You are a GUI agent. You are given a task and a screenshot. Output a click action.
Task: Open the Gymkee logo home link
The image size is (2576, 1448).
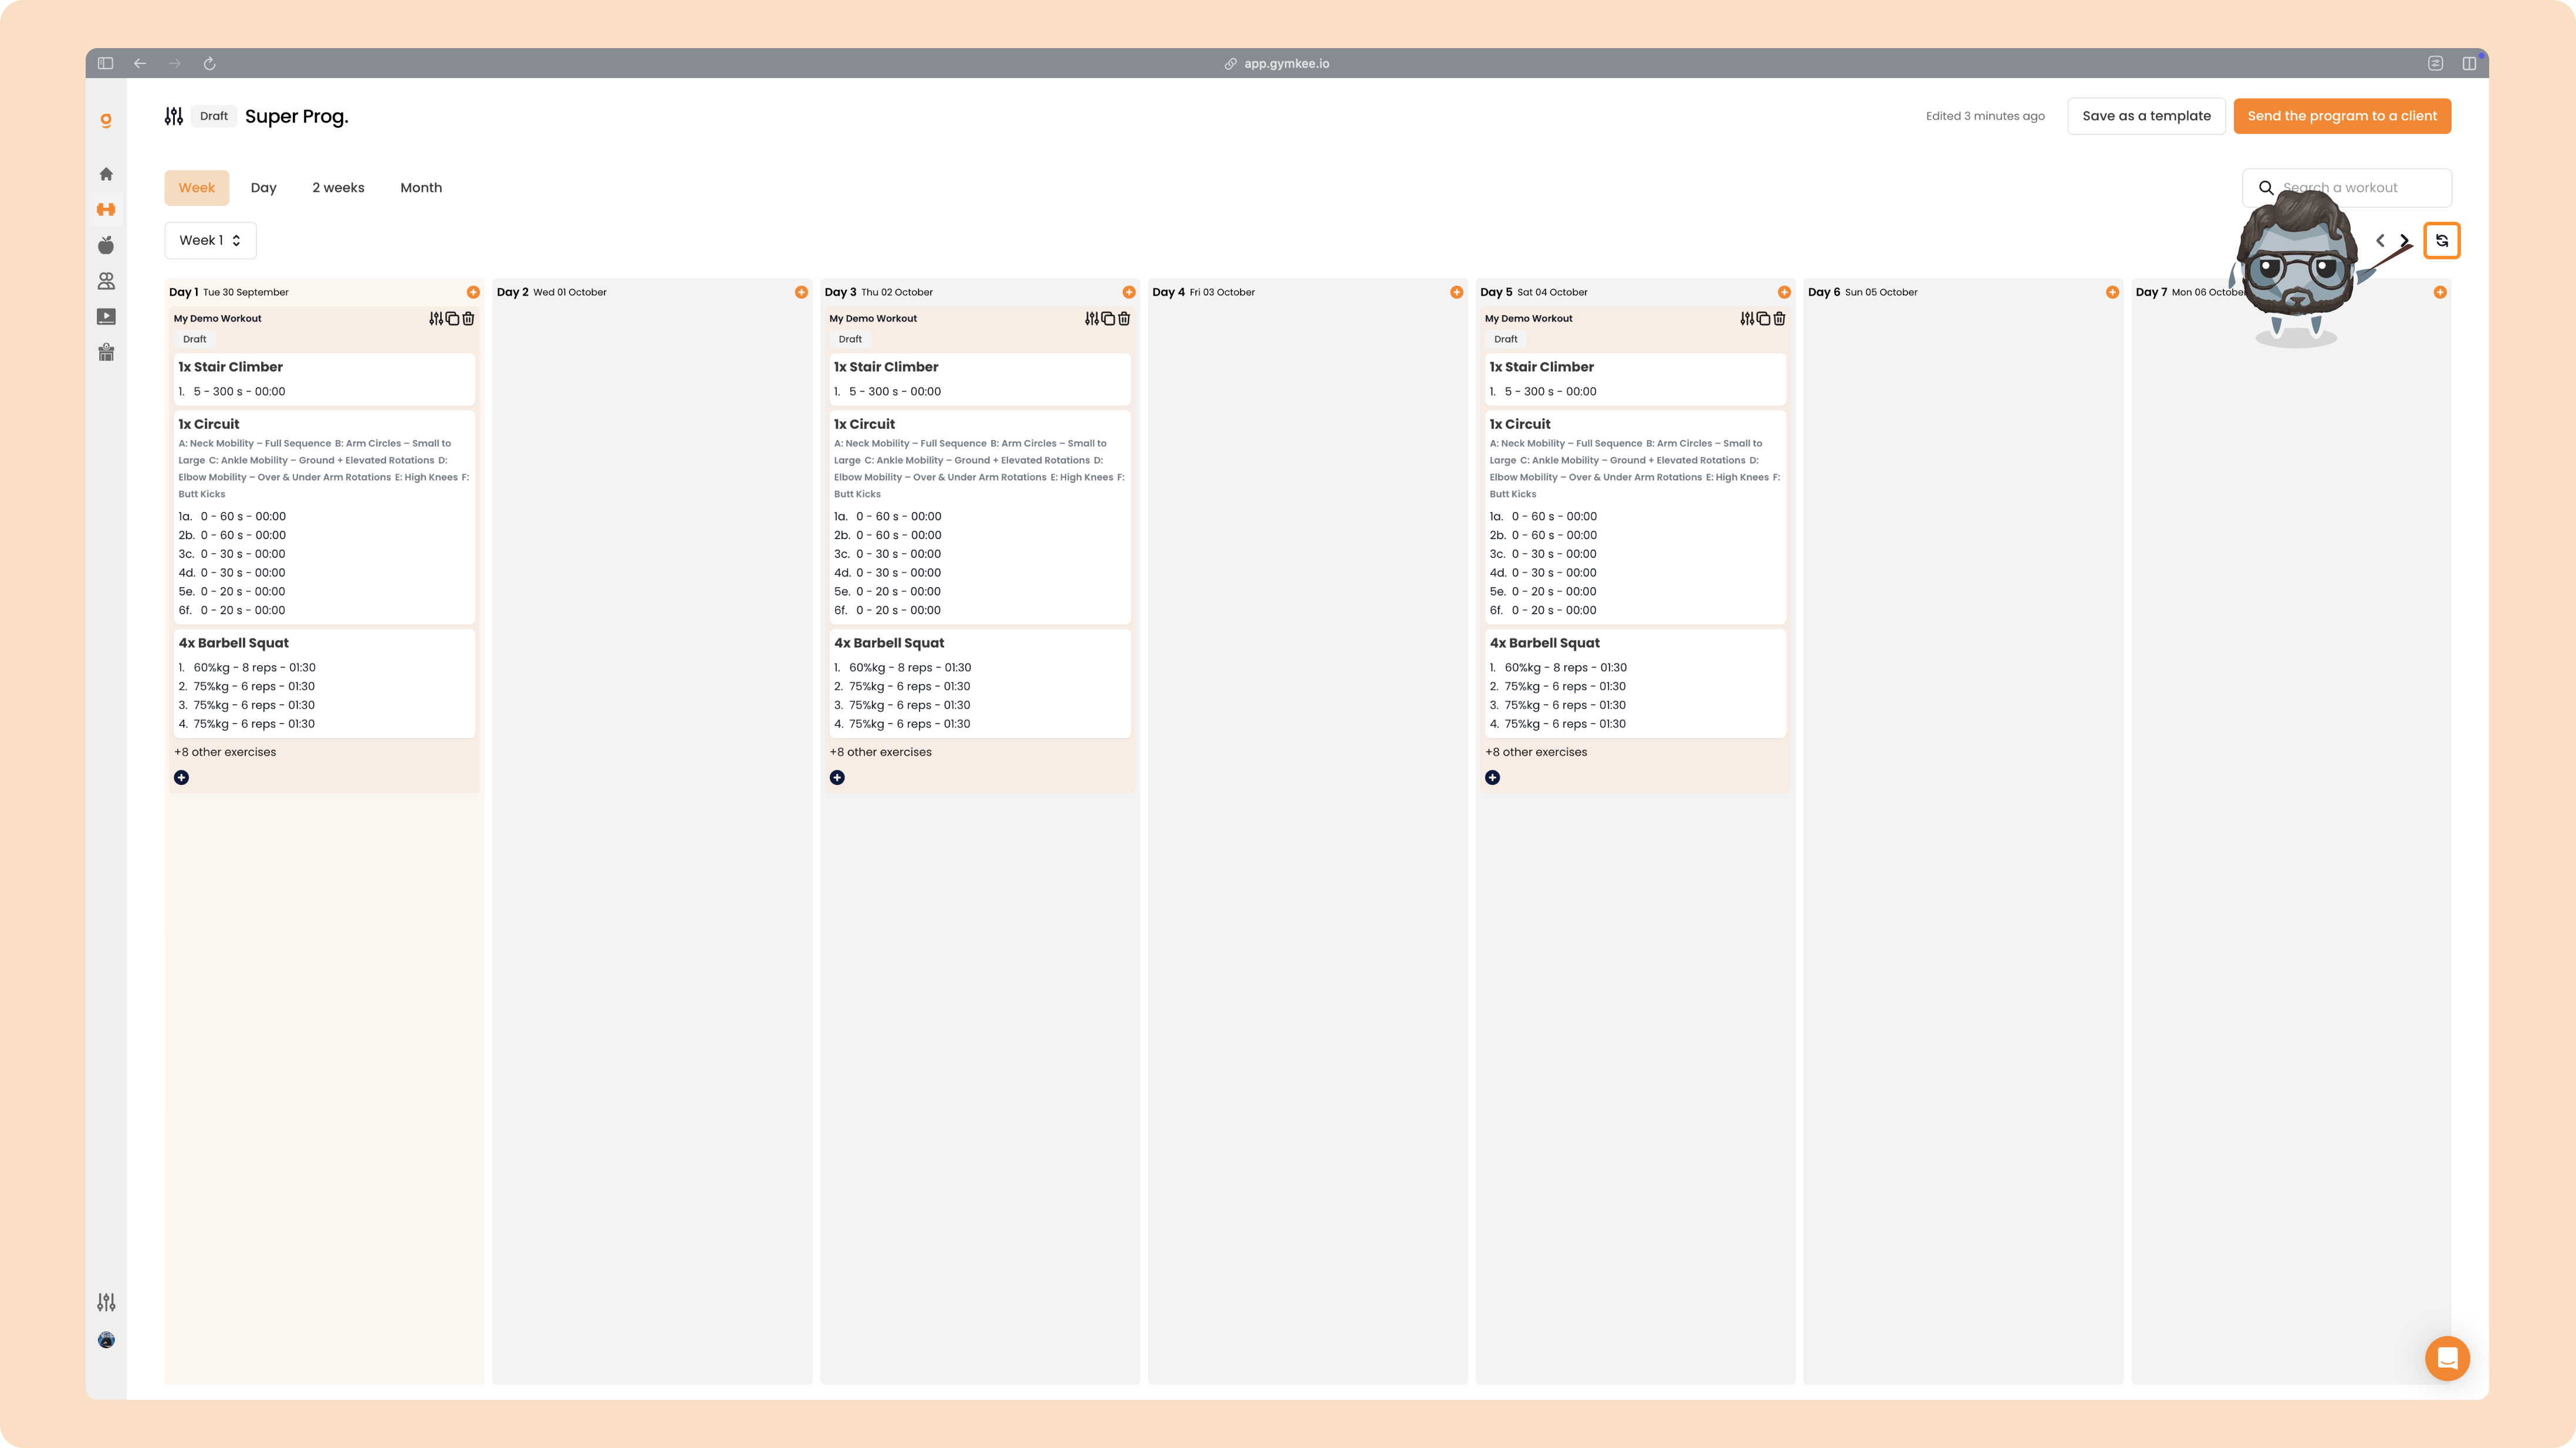(x=106, y=120)
